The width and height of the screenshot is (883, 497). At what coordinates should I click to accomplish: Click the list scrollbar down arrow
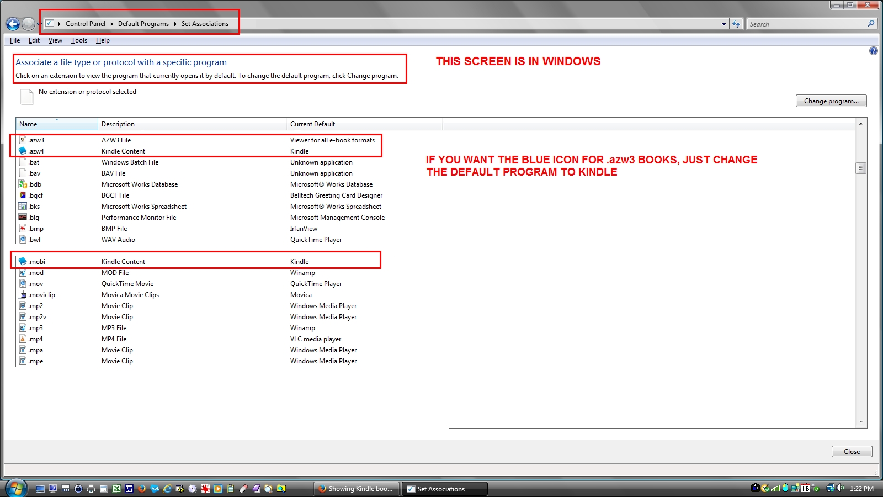point(861,422)
